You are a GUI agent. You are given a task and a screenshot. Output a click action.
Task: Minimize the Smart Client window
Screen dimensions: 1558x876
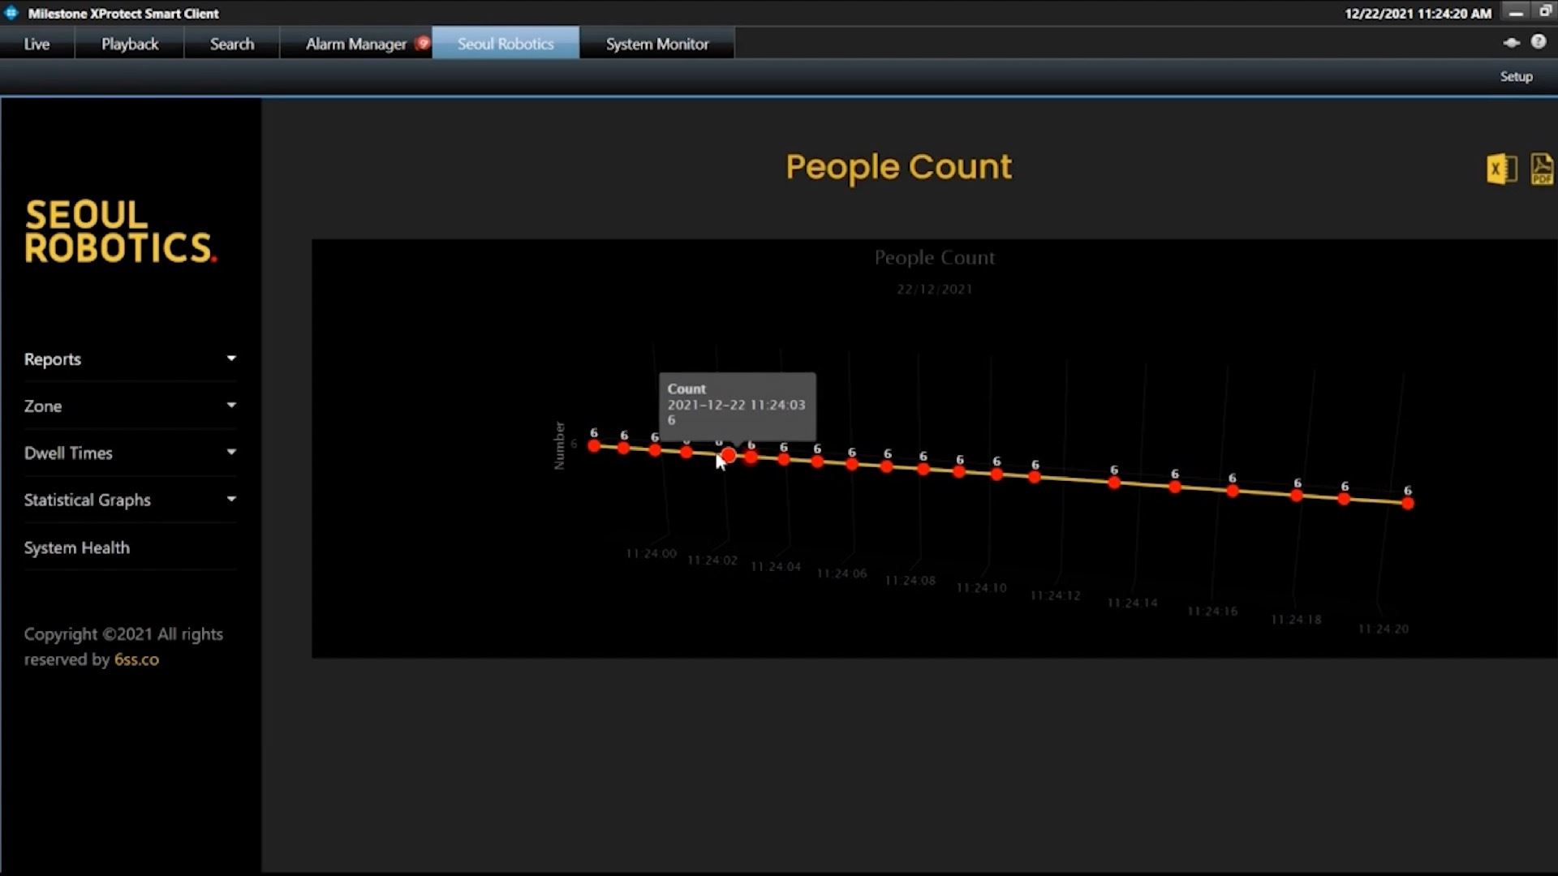tap(1516, 13)
